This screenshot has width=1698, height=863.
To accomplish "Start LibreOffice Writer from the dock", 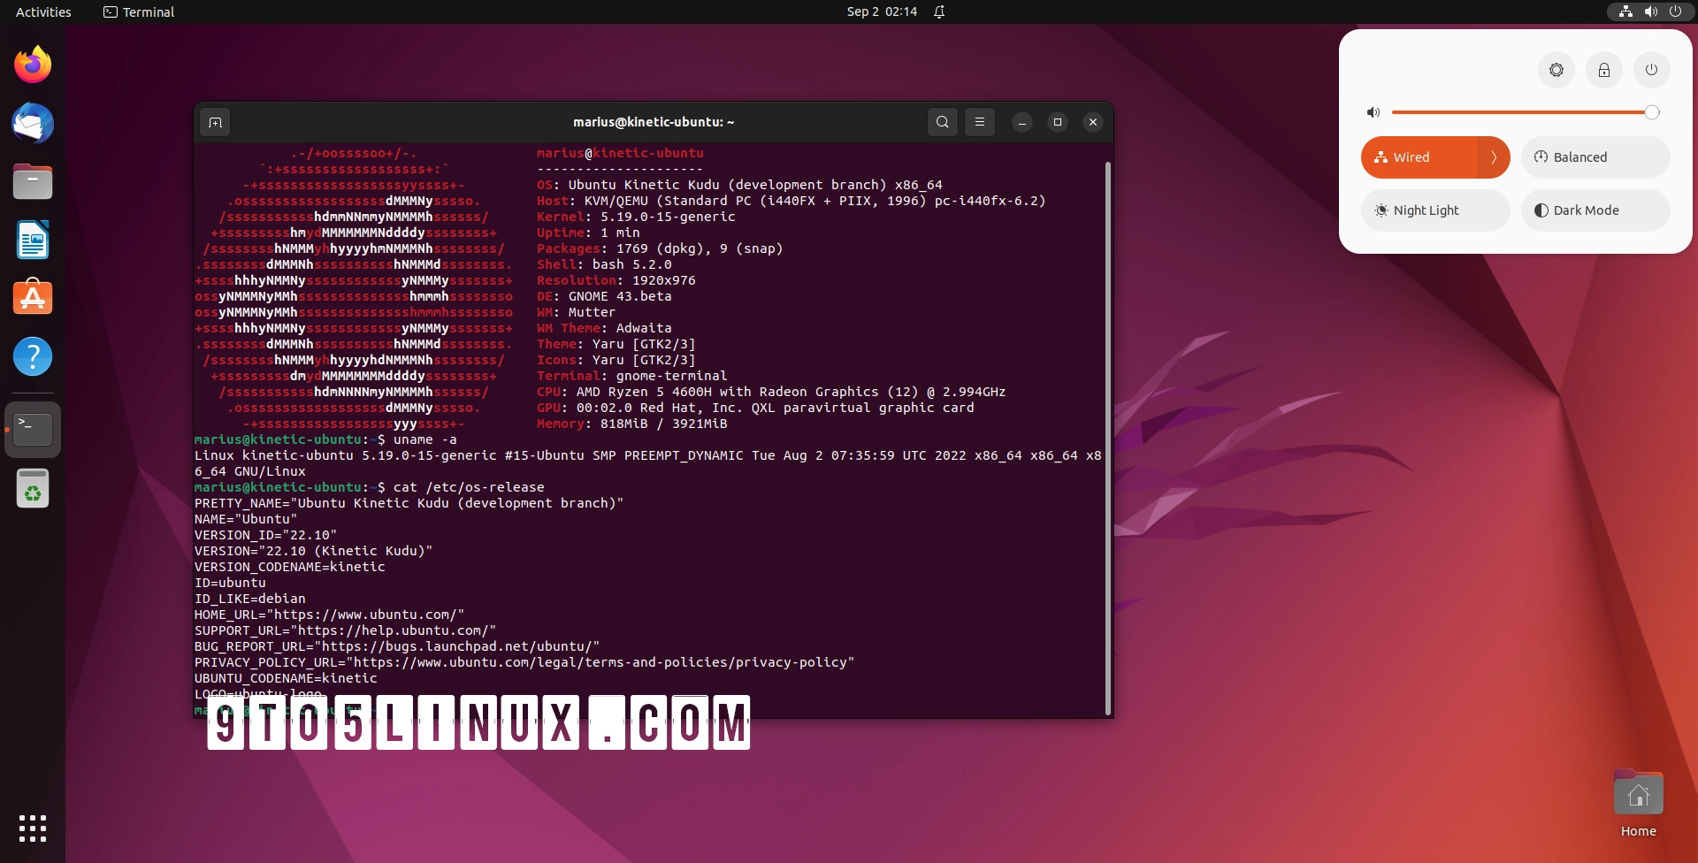I will pyautogui.click(x=32, y=240).
